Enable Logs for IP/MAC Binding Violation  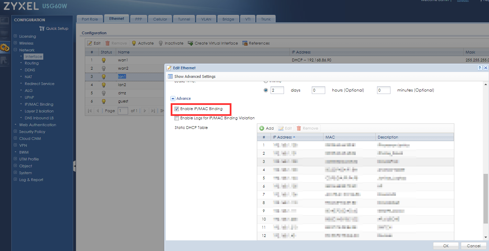(x=177, y=118)
